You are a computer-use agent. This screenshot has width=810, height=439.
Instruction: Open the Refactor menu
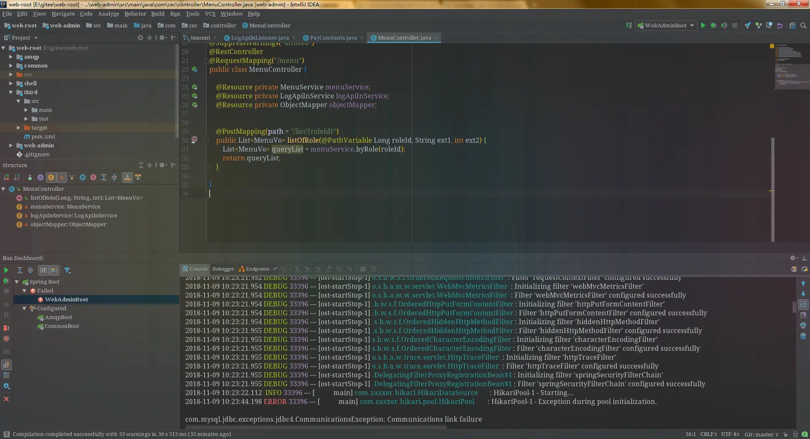135,14
